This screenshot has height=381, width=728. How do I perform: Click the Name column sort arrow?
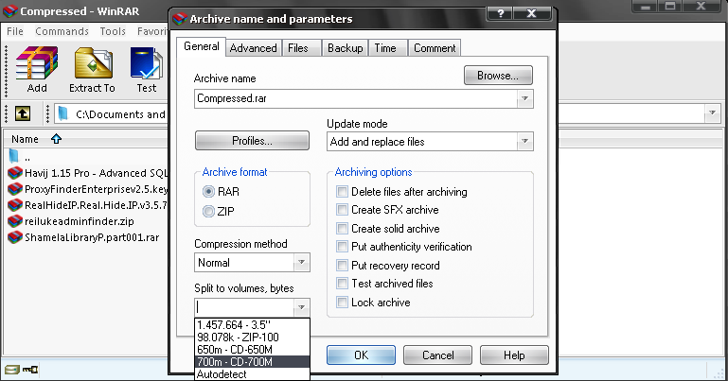(x=56, y=139)
